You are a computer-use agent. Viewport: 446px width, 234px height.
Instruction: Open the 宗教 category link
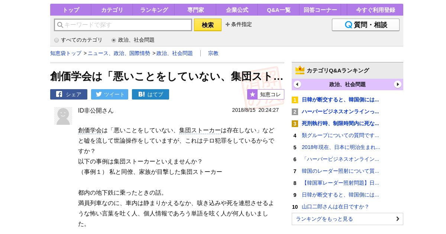[213, 53]
